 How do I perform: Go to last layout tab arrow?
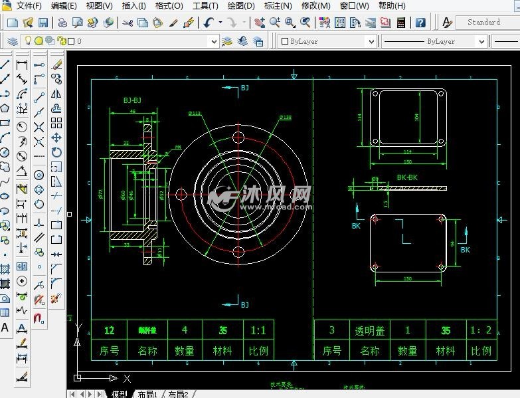click(x=100, y=394)
